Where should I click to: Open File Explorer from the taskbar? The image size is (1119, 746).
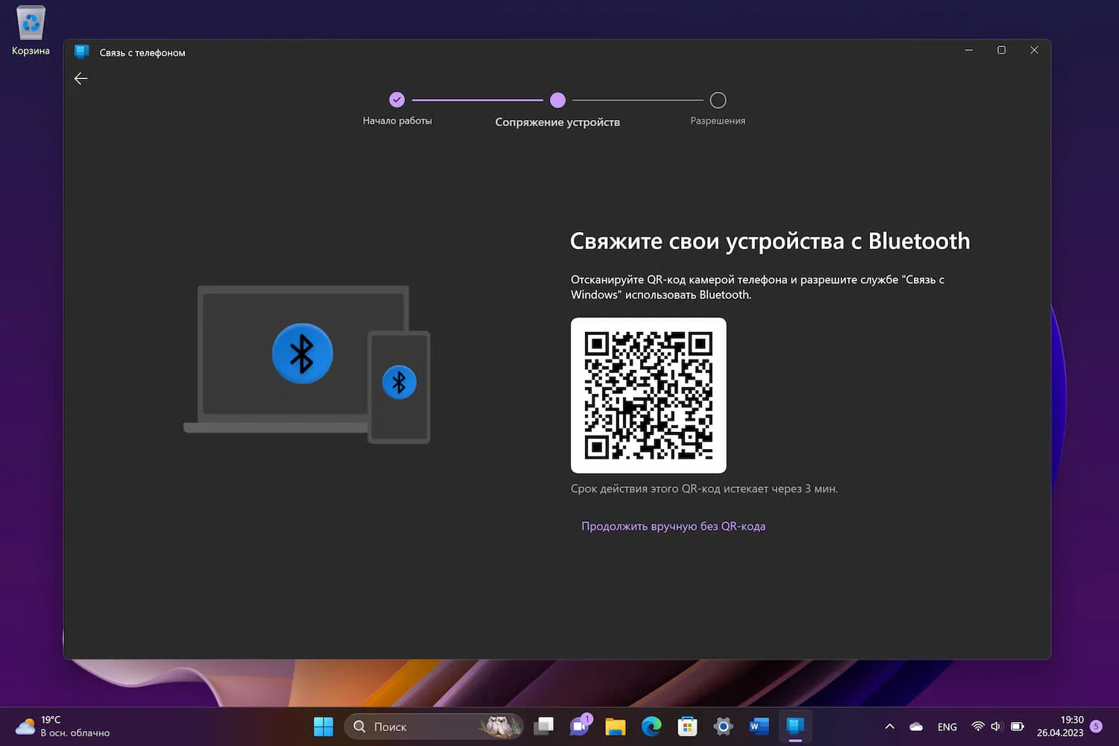615,726
